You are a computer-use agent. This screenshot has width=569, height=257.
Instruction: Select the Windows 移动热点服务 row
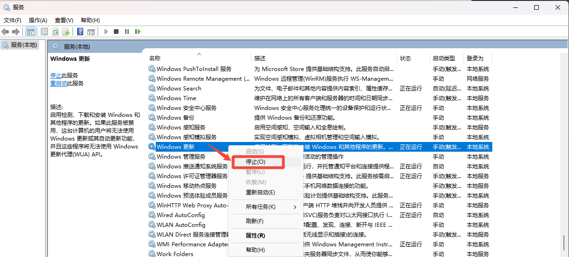click(x=319, y=186)
